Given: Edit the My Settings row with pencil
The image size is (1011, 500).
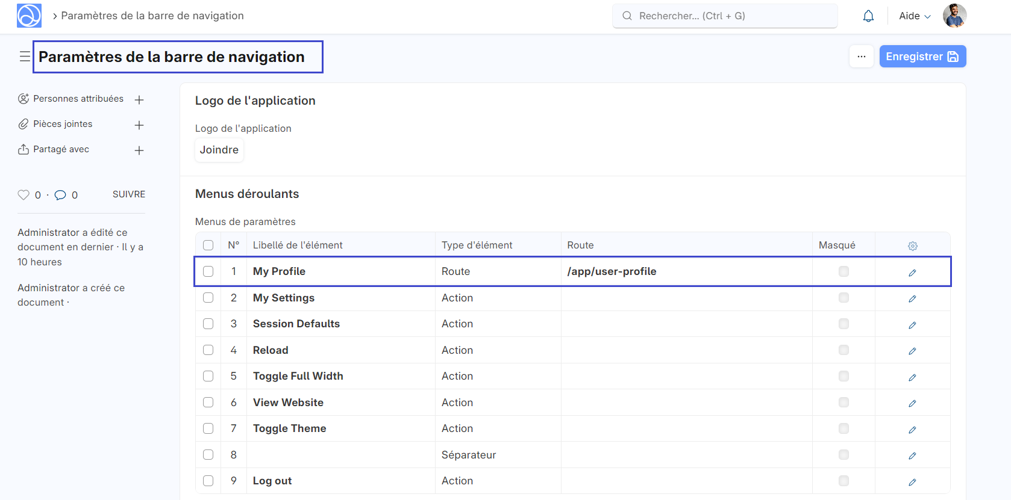Looking at the screenshot, I should point(912,298).
